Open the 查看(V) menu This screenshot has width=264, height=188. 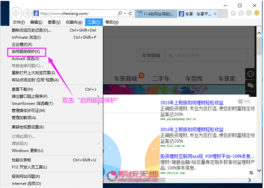click(54, 22)
